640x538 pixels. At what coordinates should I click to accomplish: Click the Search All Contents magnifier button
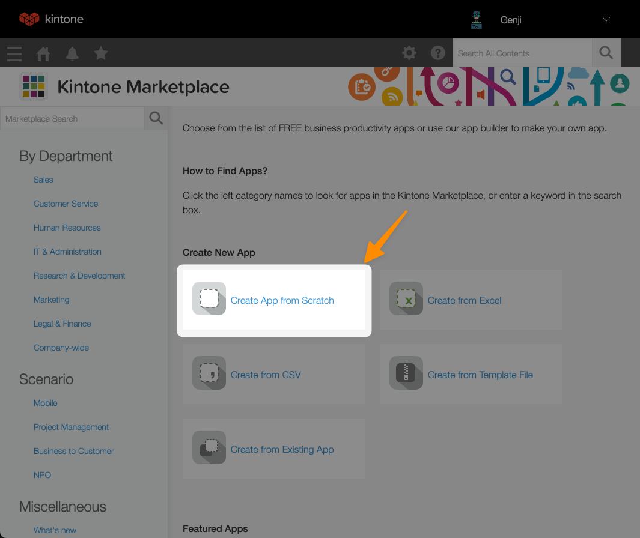[x=606, y=53]
